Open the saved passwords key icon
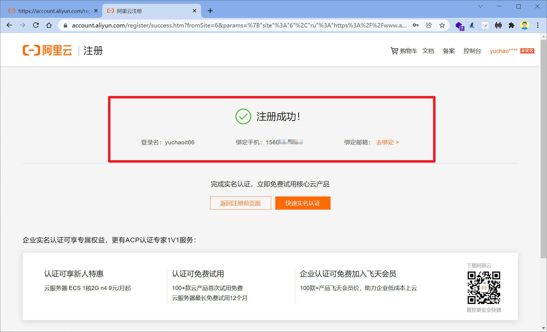 pyautogui.click(x=416, y=25)
